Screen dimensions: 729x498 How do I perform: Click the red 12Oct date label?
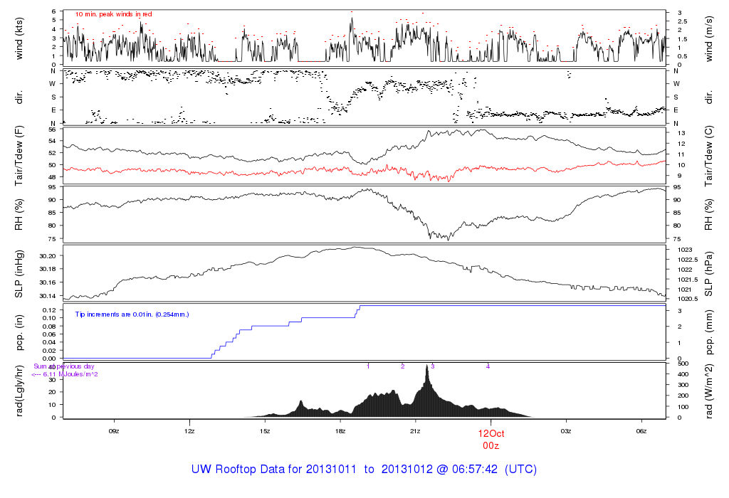(x=491, y=433)
